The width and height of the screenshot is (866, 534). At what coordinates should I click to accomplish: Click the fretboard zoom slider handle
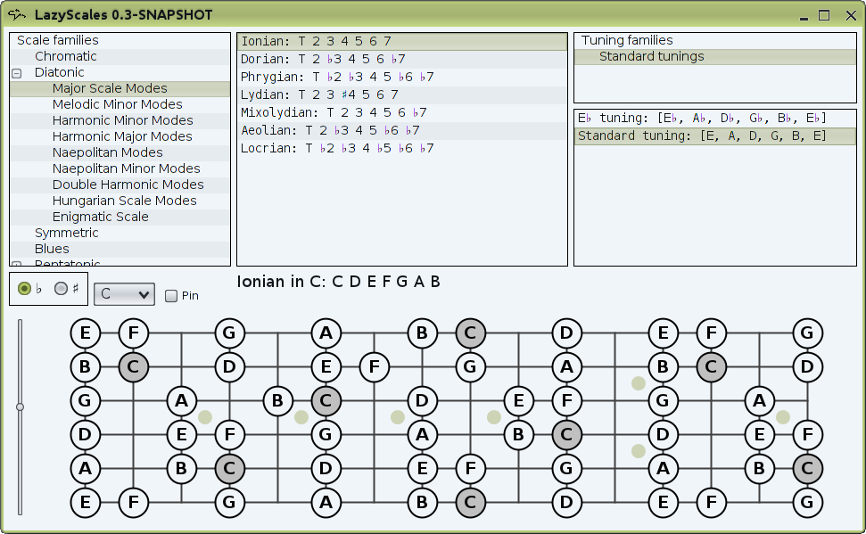pos(20,407)
